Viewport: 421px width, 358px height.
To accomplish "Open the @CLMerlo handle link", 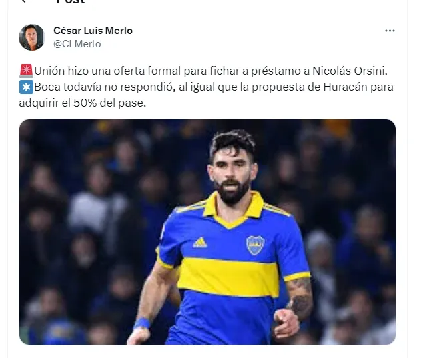I will point(77,44).
